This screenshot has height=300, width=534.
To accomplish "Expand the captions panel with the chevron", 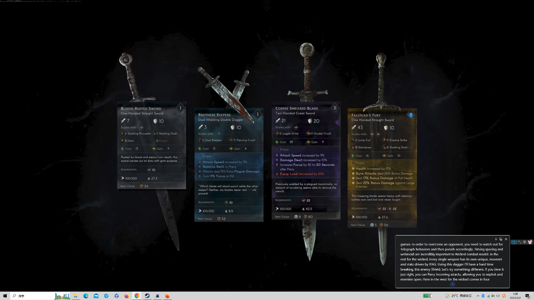I will coord(453,284).
